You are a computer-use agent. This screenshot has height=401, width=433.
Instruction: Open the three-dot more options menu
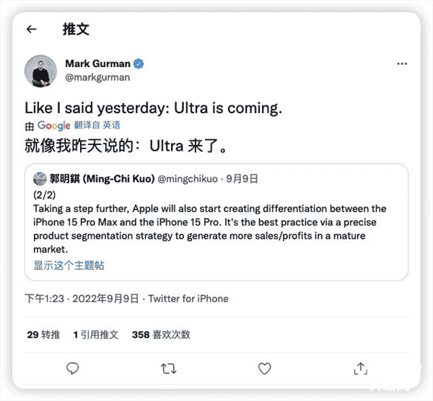click(x=402, y=64)
